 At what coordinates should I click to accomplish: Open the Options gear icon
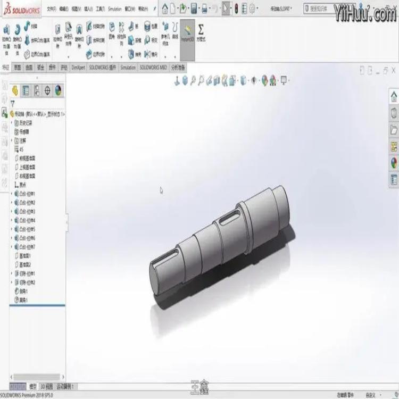click(252, 9)
